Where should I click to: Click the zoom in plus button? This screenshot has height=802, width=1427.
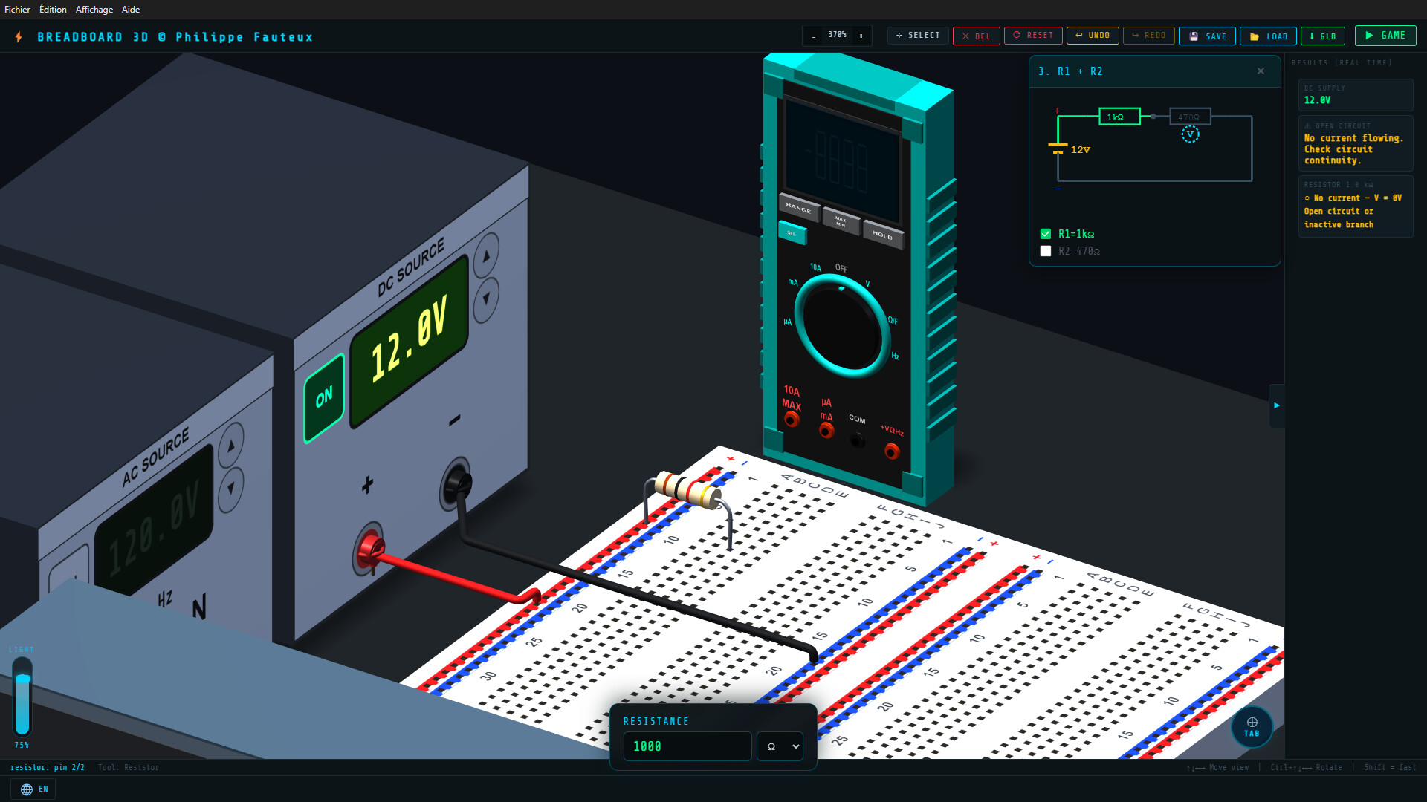pos(861,36)
